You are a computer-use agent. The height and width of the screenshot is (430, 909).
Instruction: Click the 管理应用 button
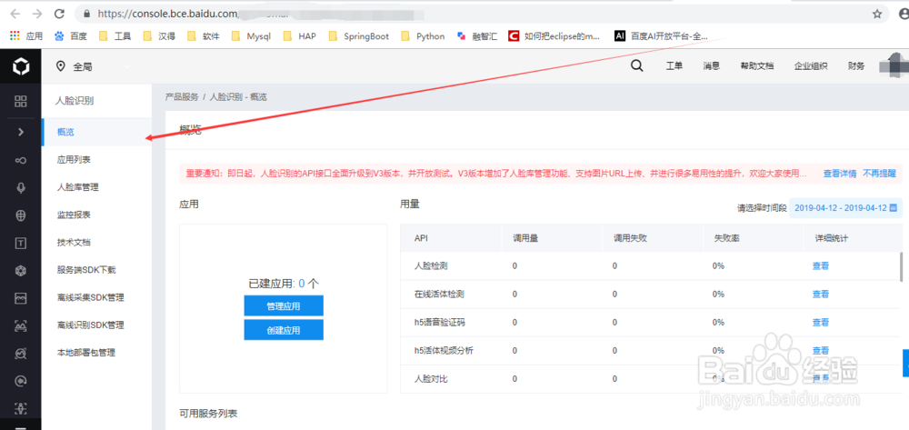284,305
